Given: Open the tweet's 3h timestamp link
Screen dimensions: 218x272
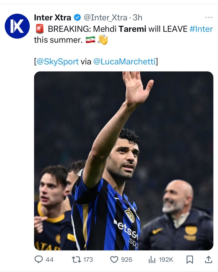Looking at the screenshot, I should click(x=137, y=18).
